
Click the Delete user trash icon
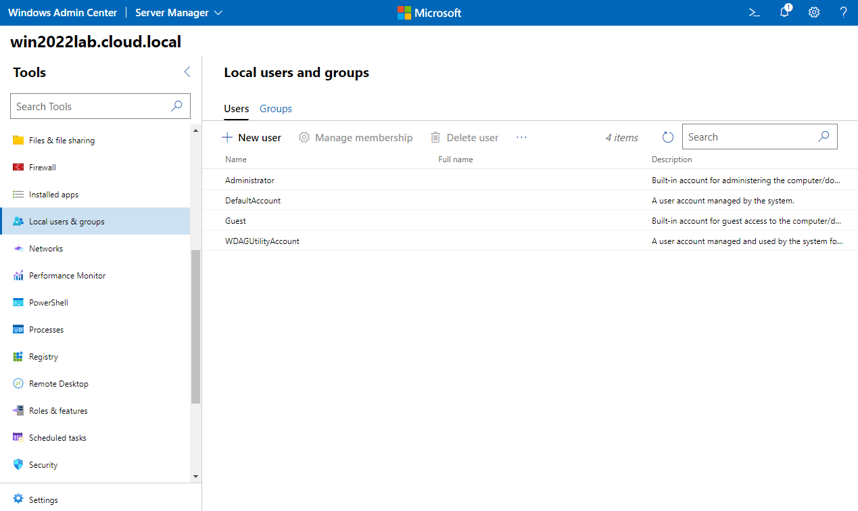(435, 137)
